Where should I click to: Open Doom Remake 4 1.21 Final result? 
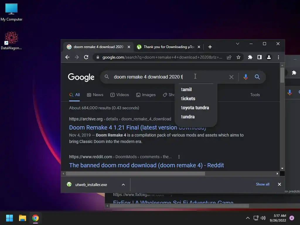(138, 127)
